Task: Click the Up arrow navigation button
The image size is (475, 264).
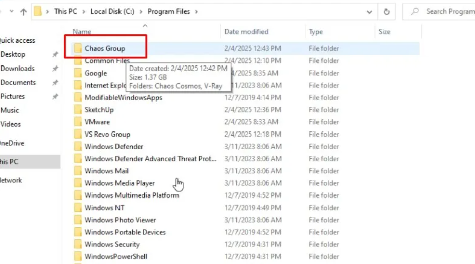Action: click(x=23, y=12)
